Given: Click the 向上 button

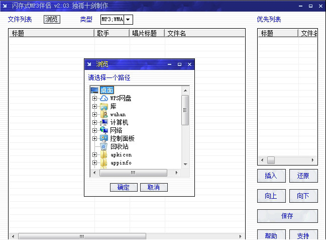Looking at the screenshot, I should [x=271, y=196].
